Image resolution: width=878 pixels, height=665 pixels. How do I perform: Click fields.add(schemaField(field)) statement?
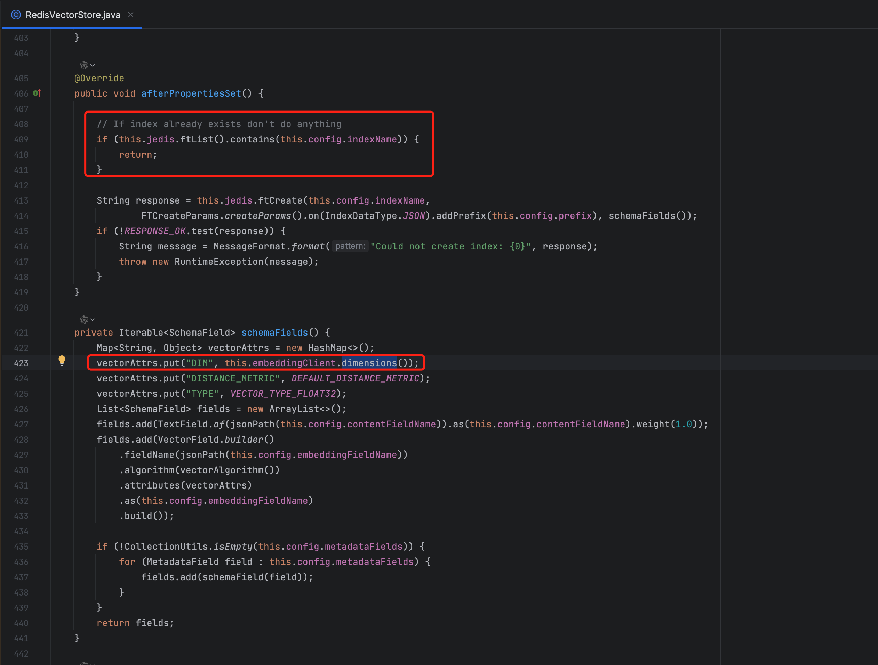tap(227, 577)
